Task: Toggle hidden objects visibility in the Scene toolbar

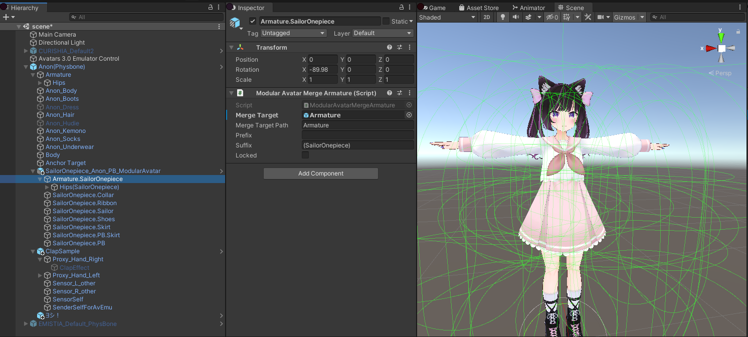Action: pyautogui.click(x=552, y=17)
